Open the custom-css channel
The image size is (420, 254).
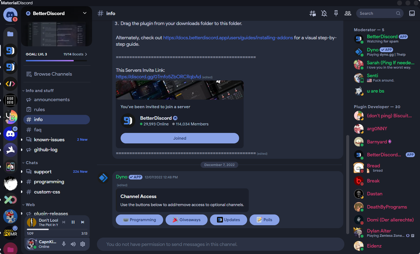(57, 192)
